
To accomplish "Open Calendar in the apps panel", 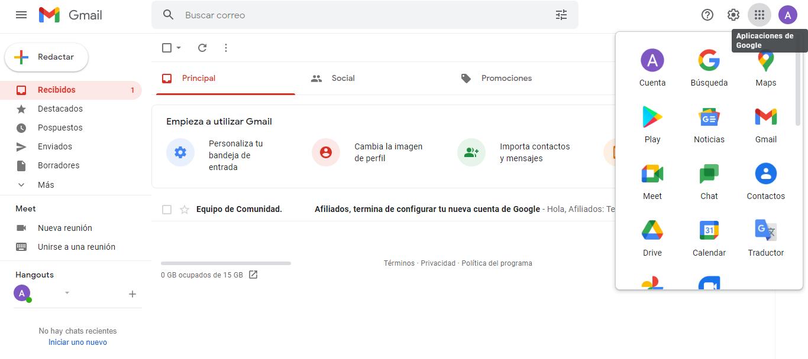I will [709, 238].
